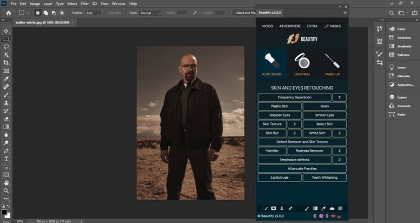
Task: Switch Beautify language to German flag
Action: click(339, 216)
